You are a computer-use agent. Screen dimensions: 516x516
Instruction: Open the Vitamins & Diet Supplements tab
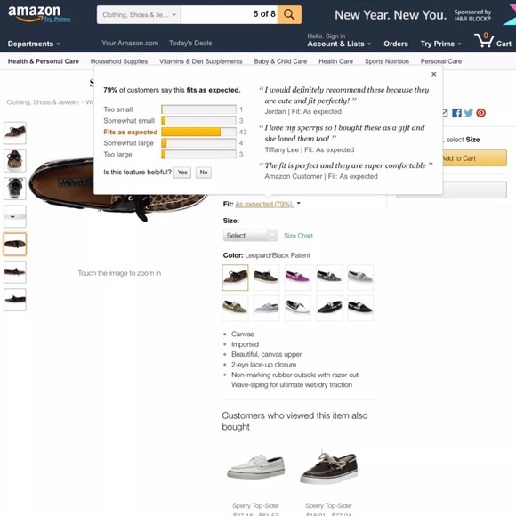[201, 61]
